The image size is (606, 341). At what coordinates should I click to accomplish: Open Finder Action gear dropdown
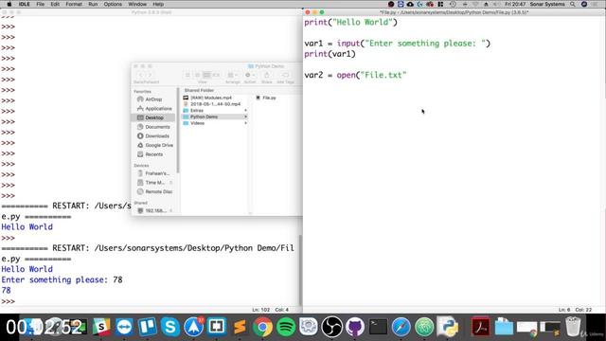click(250, 75)
